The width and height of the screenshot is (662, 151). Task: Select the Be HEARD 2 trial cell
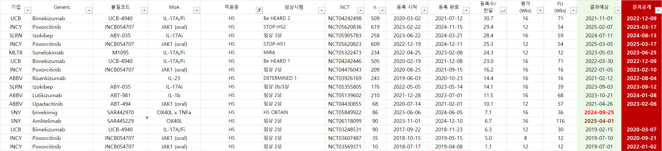pos(294,18)
